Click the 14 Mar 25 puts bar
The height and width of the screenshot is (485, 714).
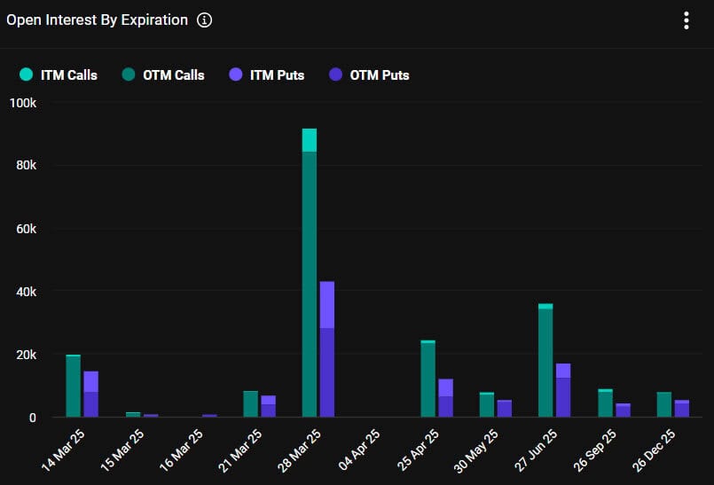(90, 394)
